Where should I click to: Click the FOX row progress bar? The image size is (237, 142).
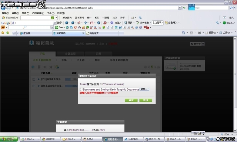[x=71, y=79]
